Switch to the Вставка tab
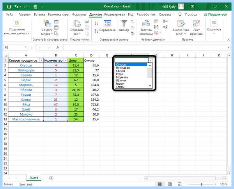This screenshot has width=234, height=189. point(39,14)
